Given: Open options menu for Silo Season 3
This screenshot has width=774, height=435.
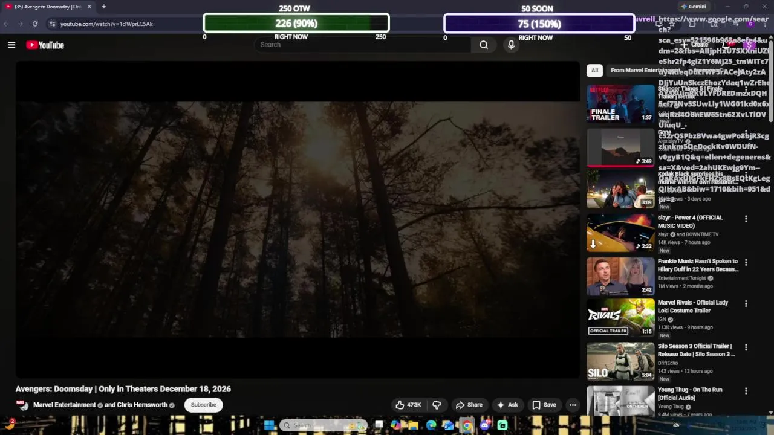Looking at the screenshot, I should tap(746, 347).
